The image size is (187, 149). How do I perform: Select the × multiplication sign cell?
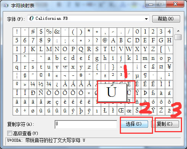tap(89, 93)
